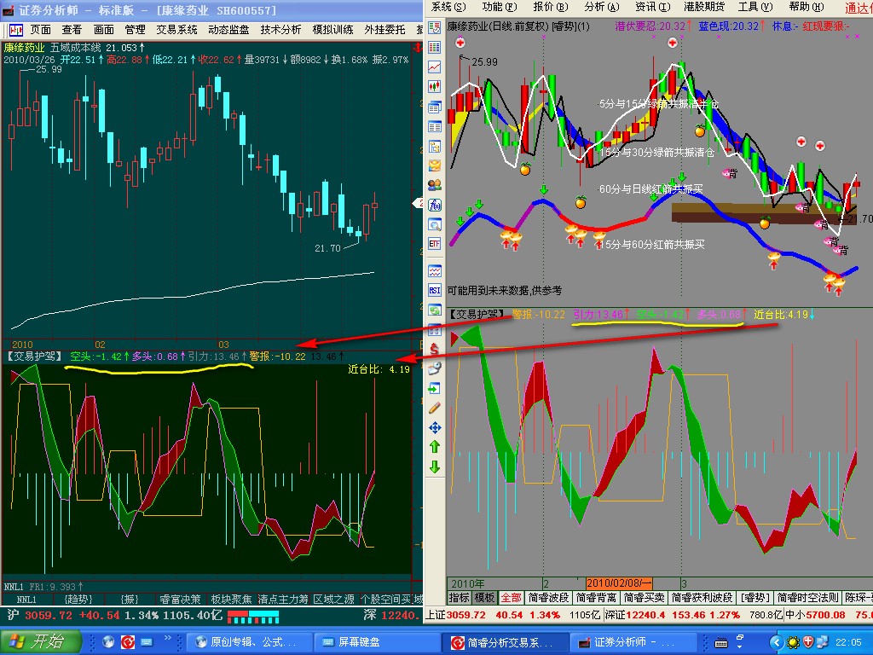The width and height of the screenshot is (873, 655).
Task: Open 页面 menu in 证券分析师 window
Action: point(41,30)
